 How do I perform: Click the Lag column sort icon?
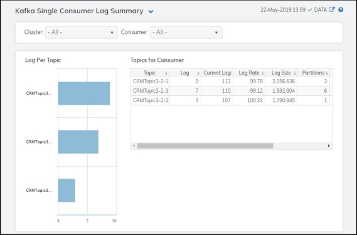pos(198,73)
